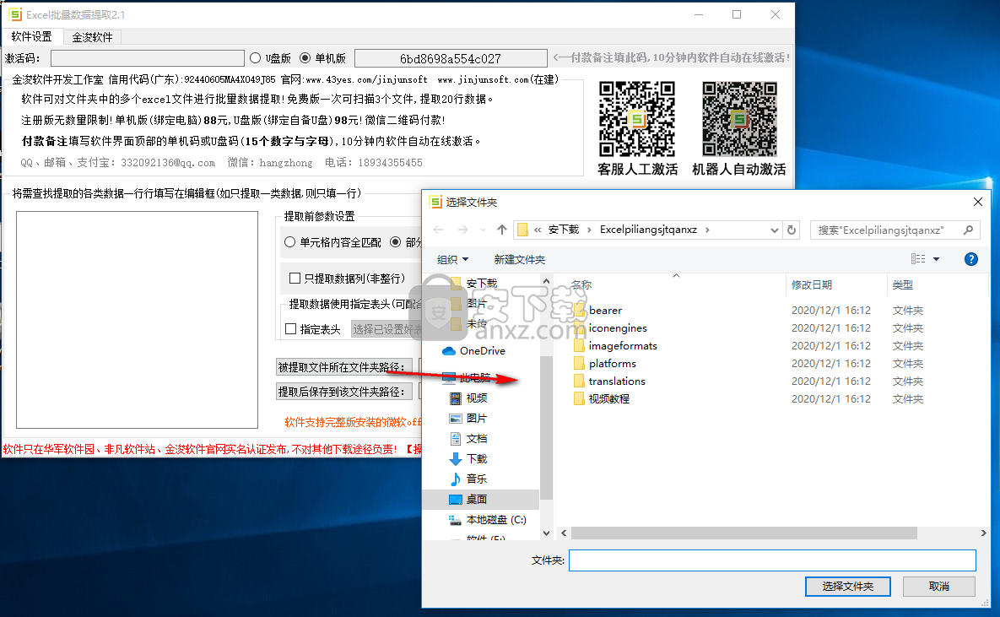Open 本地磁盘 (C:) drive
Image resolution: width=1000 pixels, height=617 pixels.
495,520
